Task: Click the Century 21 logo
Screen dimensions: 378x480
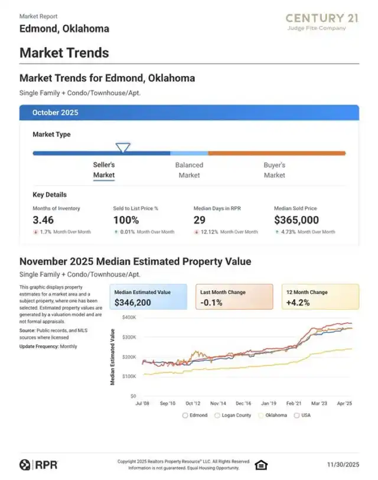Action: 321,22
